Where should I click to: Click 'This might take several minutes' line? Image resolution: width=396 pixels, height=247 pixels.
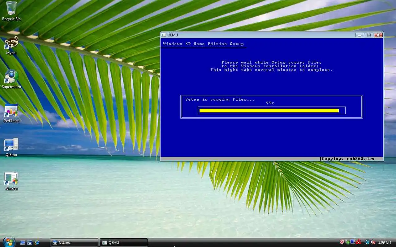(272, 70)
